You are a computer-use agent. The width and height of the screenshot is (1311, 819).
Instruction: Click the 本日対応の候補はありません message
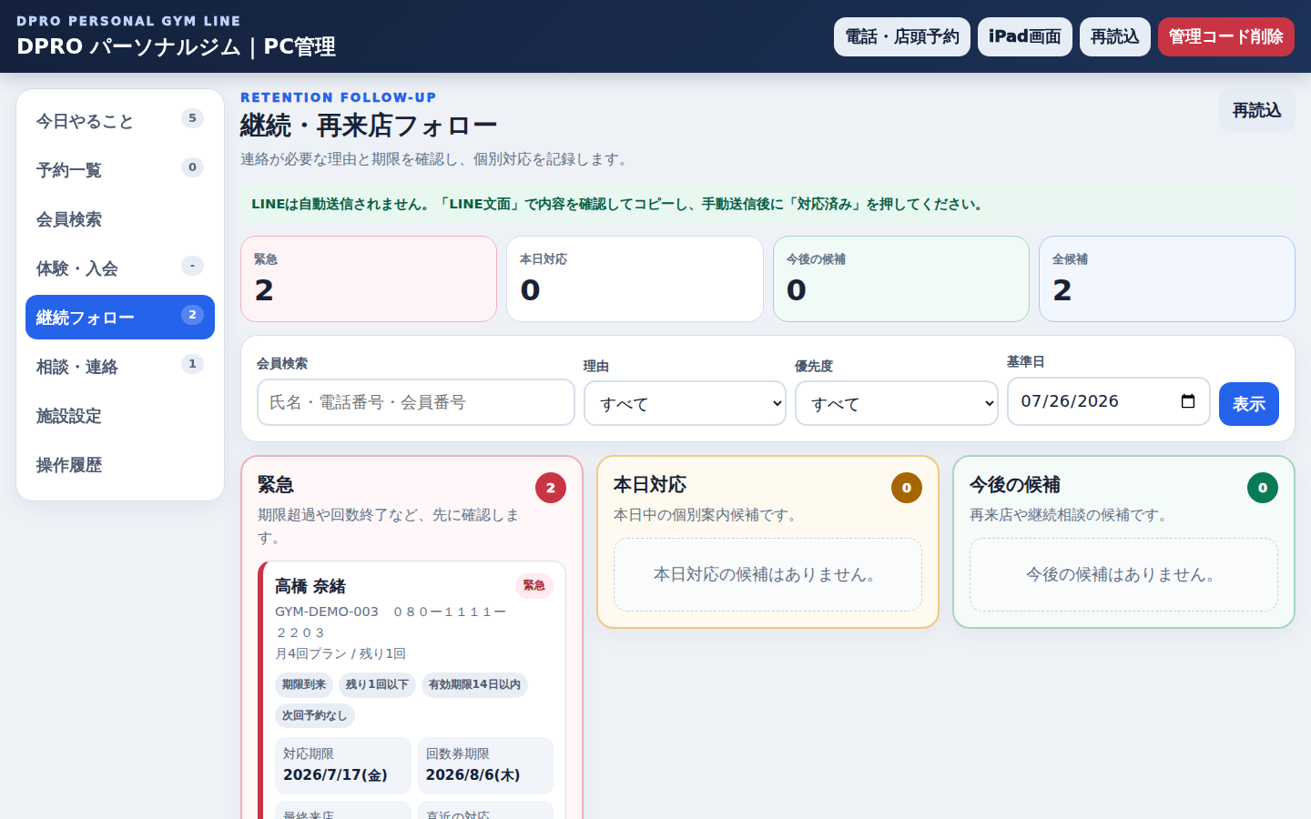pyautogui.click(x=767, y=574)
